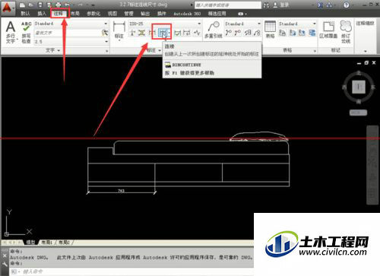Click the 查找文字 find text field
Viewport: 380px width, 276px height.
(x=68, y=33)
